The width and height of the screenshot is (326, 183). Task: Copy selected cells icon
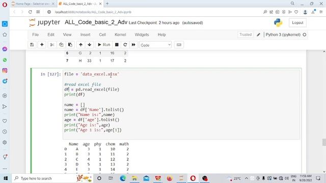click(61, 45)
